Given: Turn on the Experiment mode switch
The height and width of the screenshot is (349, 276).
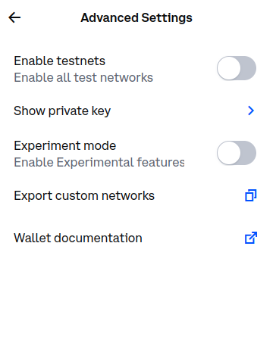Looking at the screenshot, I should pyautogui.click(x=237, y=153).
